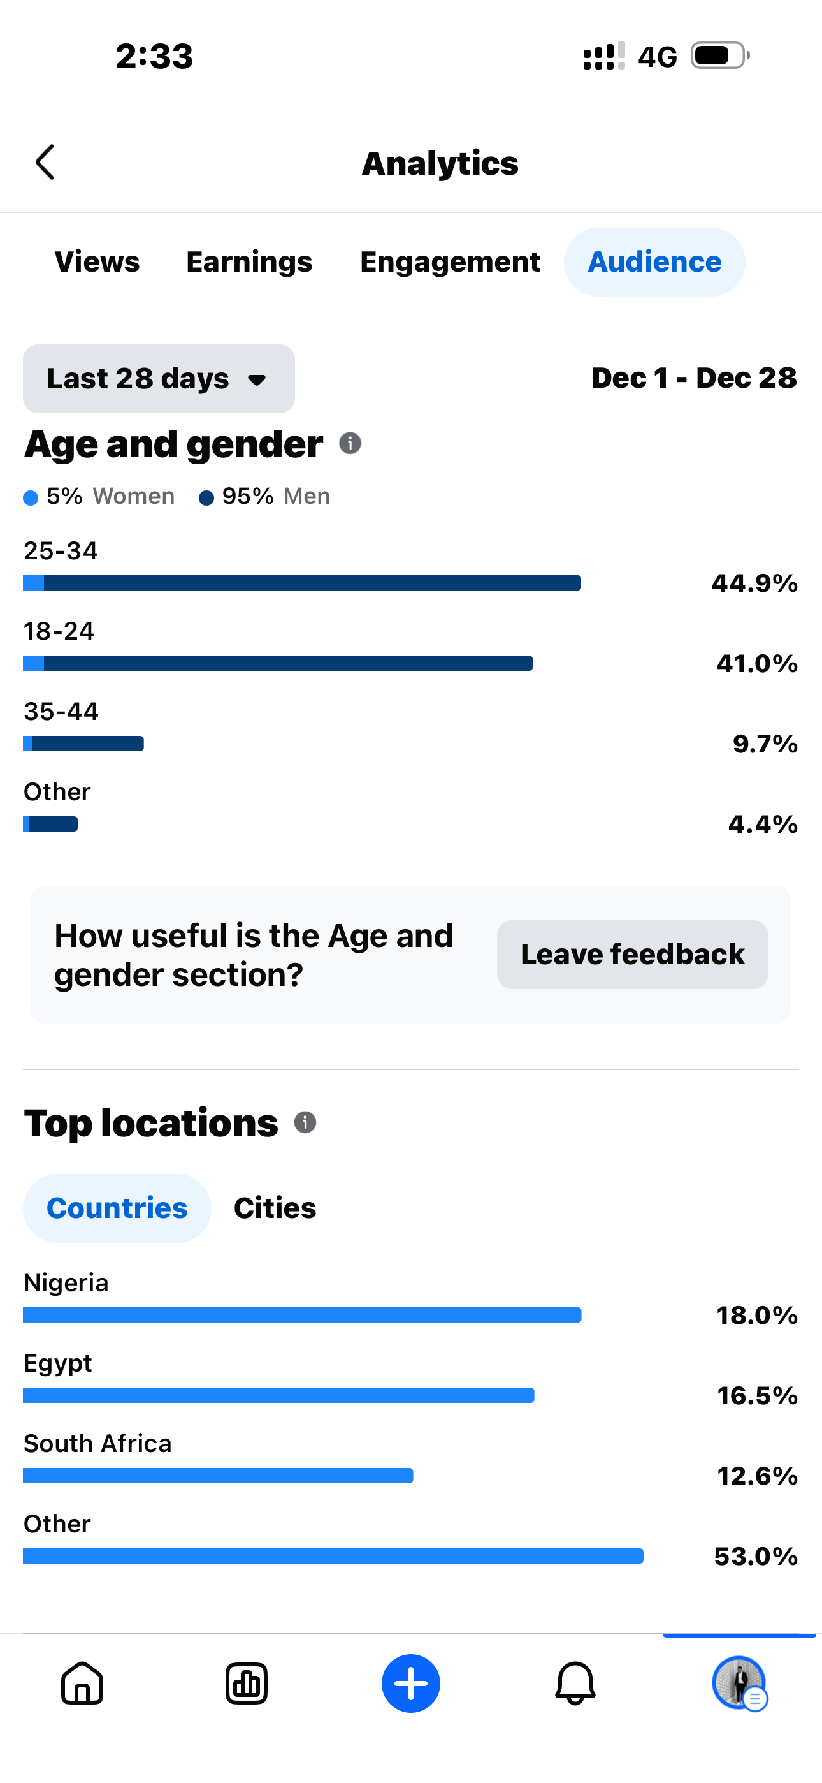Open the Engagement tab
The height and width of the screenshot is (1783, 822).
pyautogui.click(x=450, y=261)
